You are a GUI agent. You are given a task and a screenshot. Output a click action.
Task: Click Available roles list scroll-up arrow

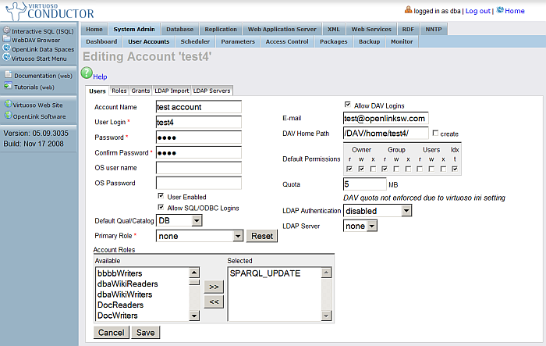pyautogui.click(x=194, y=273)
